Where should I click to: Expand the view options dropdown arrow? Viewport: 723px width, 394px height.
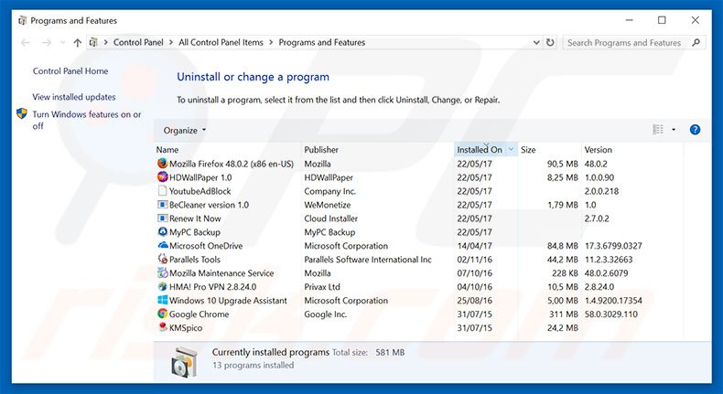(674, 130)
